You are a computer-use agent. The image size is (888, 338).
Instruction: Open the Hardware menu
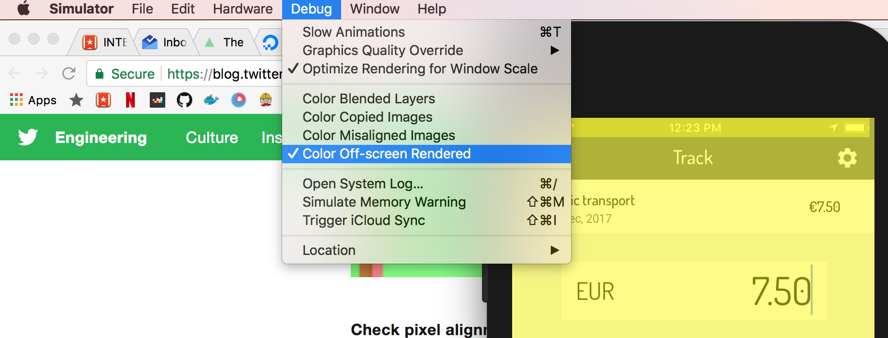[243, 9]
